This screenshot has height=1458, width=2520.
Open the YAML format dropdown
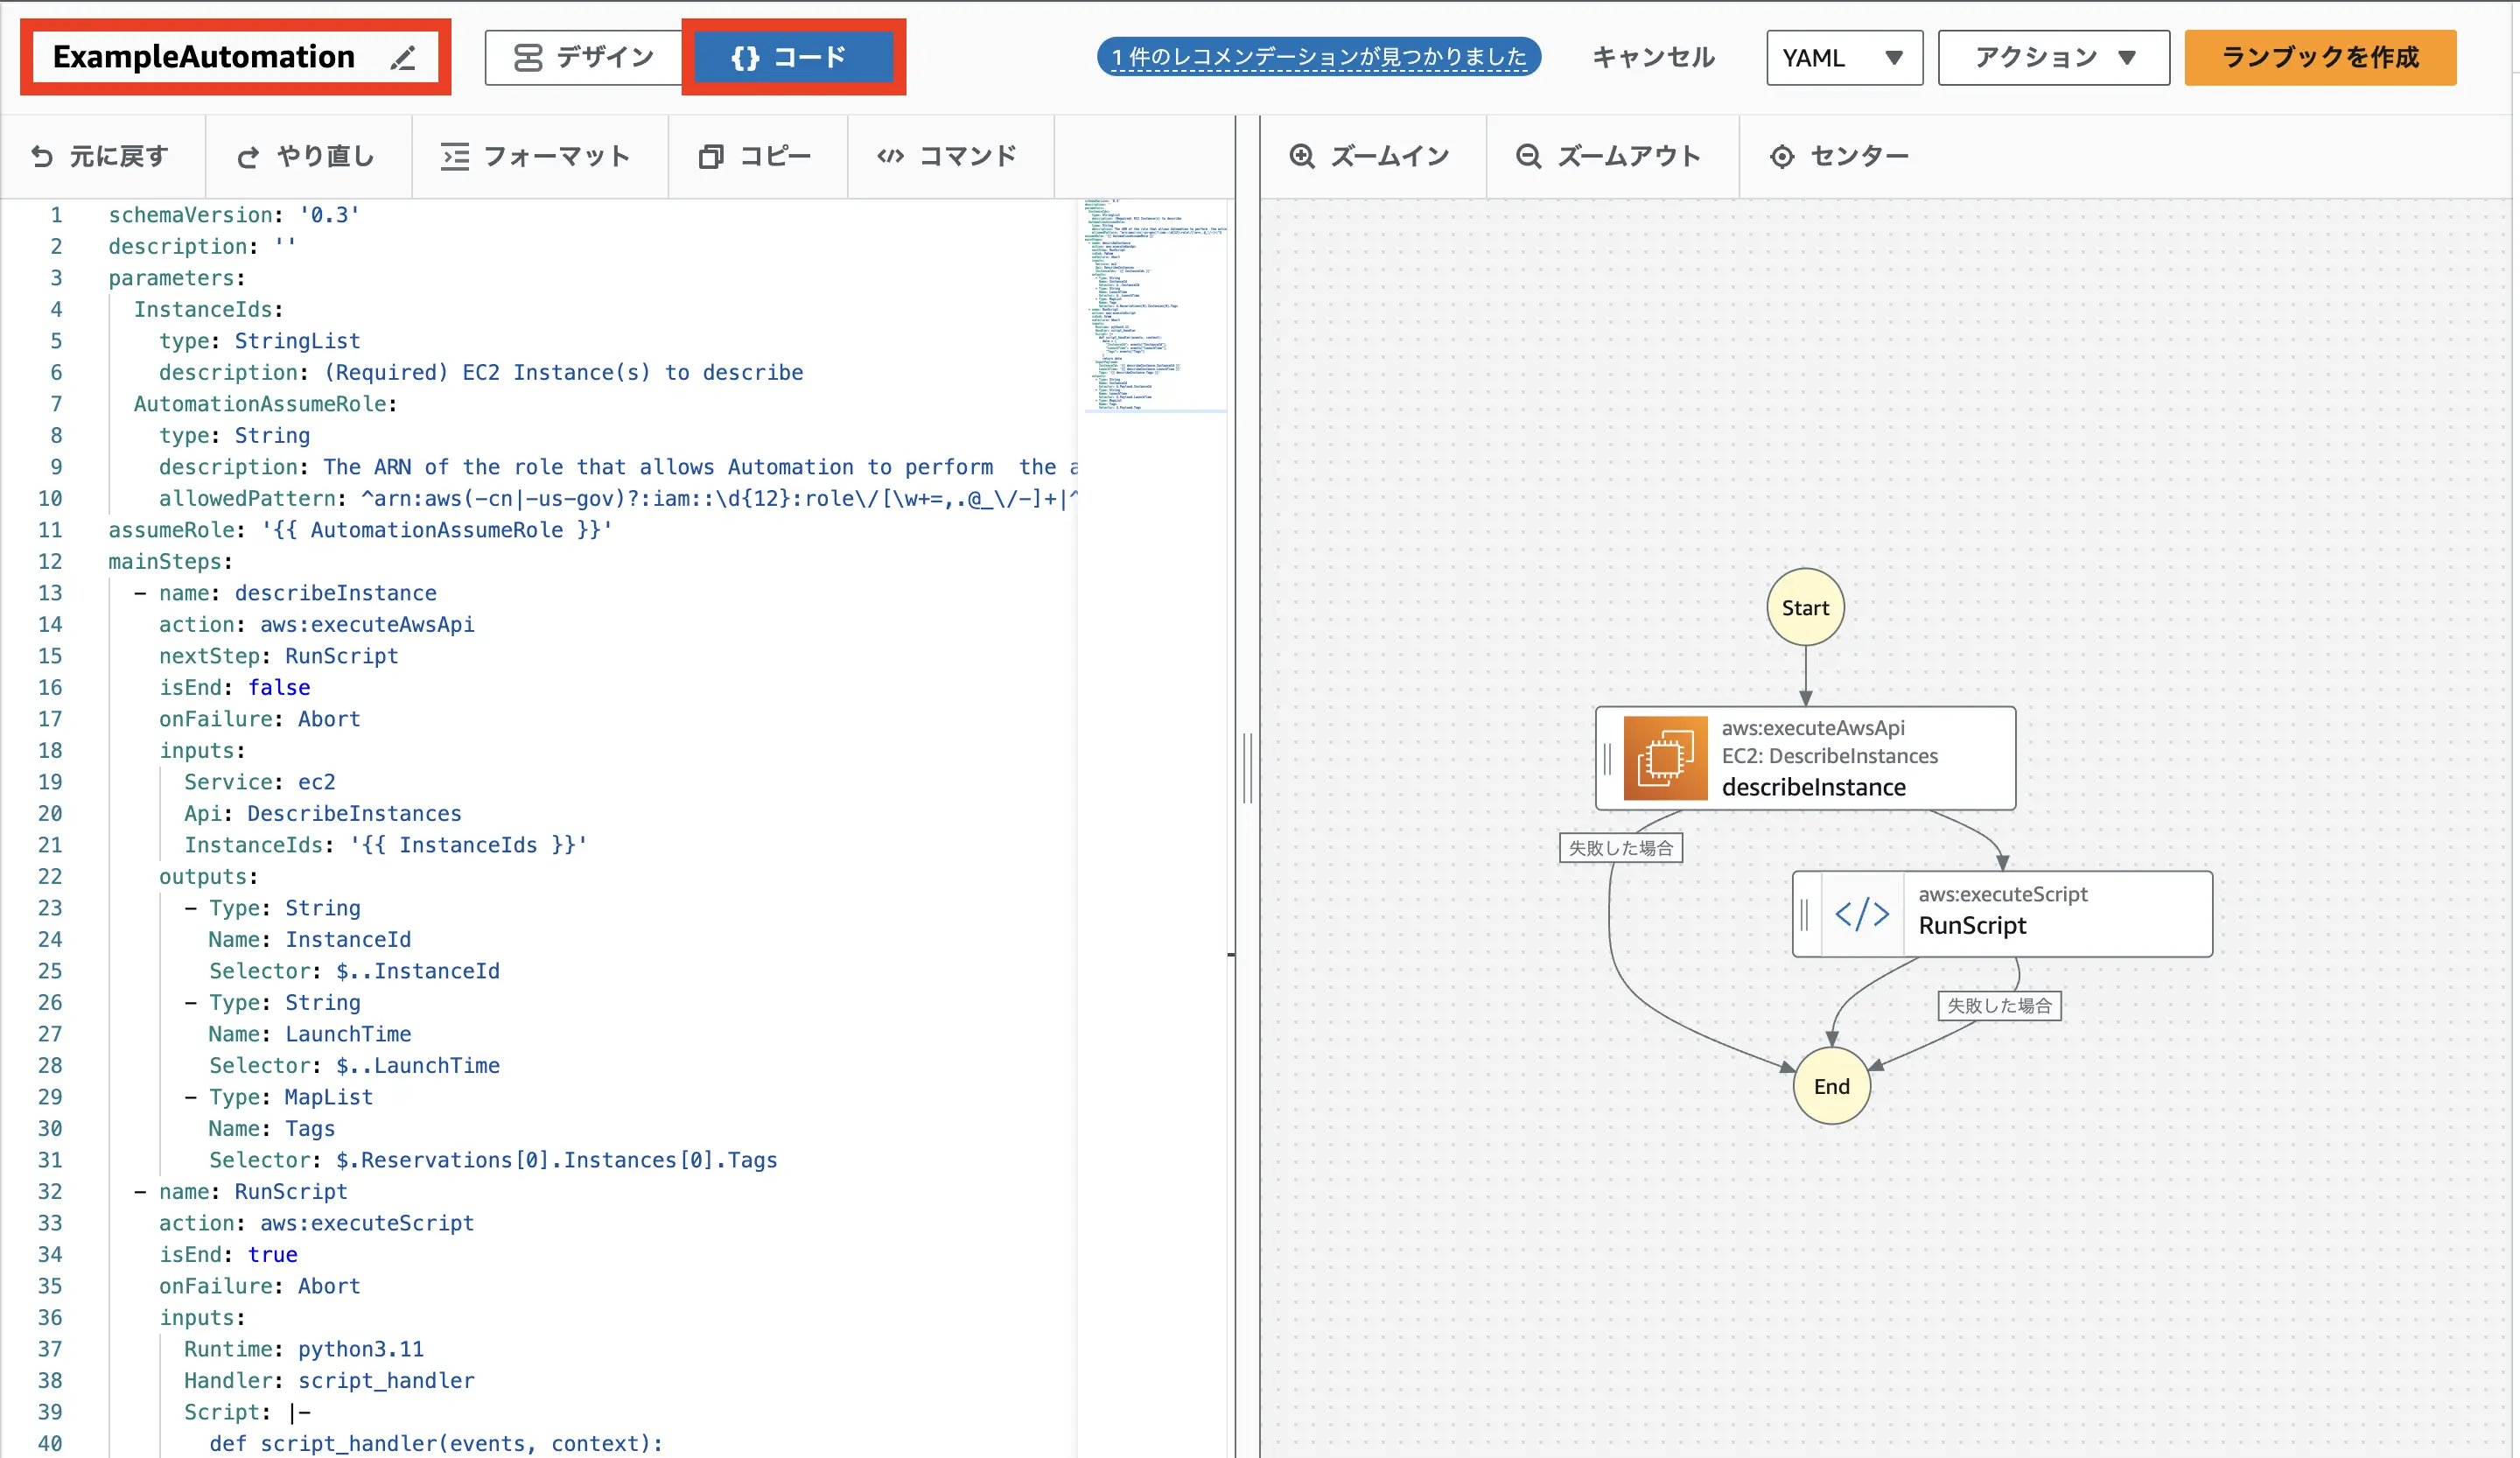pyautogui.click(x=1843, y=57)
